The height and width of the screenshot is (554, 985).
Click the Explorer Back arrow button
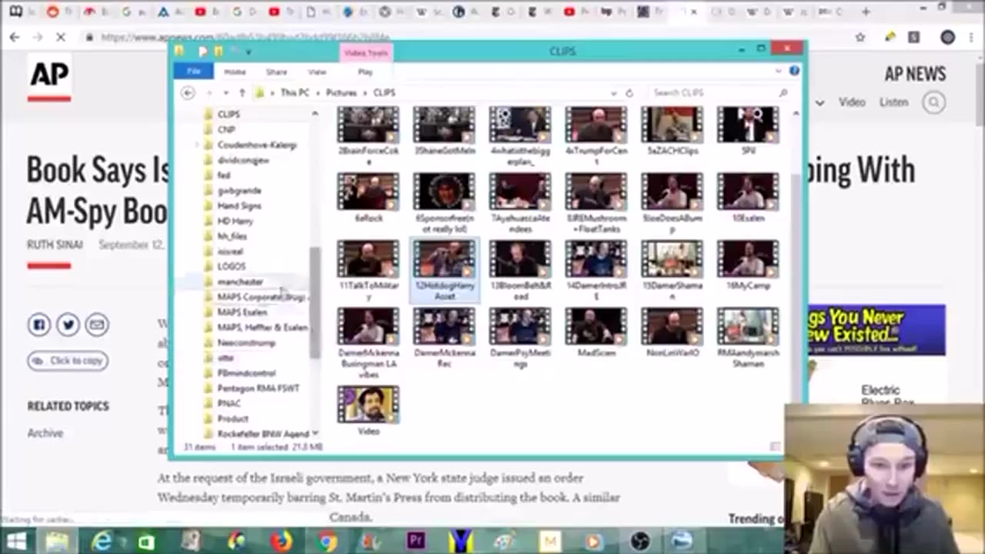[188, 92]
